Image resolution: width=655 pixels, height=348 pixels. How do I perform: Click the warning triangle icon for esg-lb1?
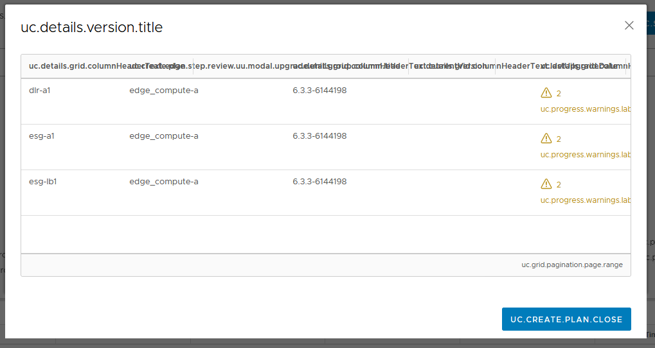click(546, 184)
